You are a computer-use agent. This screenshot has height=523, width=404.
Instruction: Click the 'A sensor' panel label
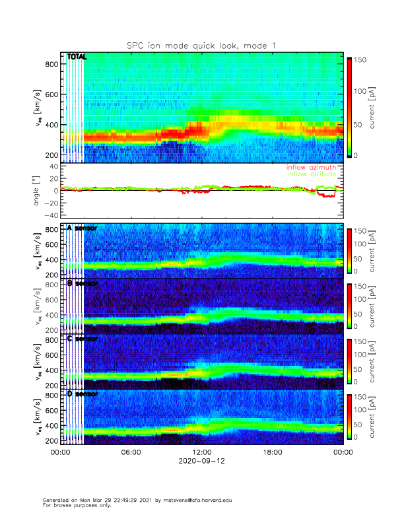pyautogui.click(x=81, y=228)
